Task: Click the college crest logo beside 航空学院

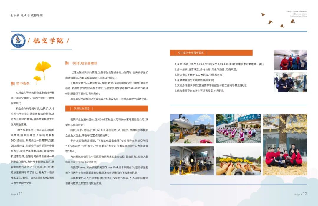Action: click(18, 41)
